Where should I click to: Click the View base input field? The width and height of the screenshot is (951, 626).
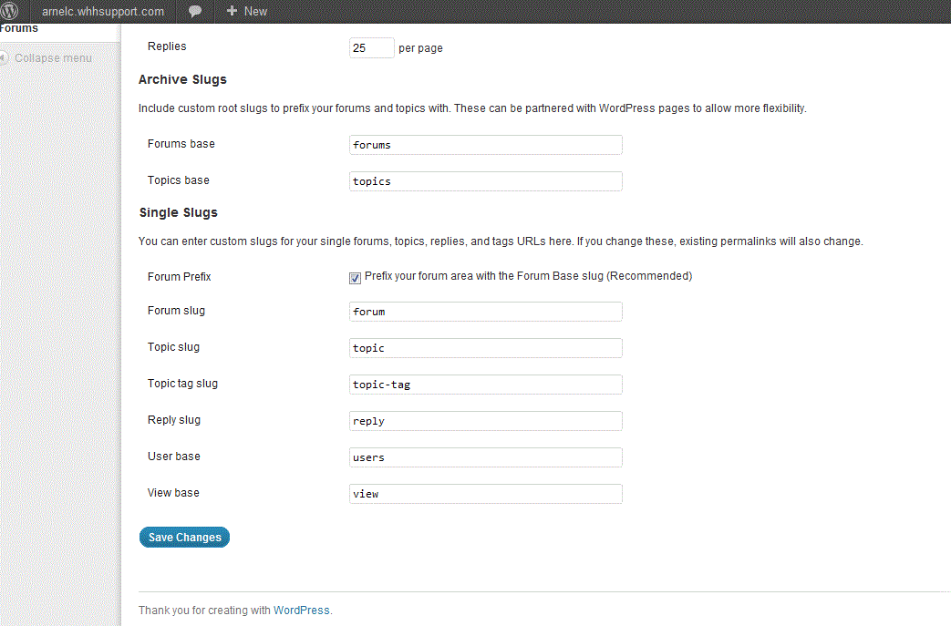click(485, 494)
